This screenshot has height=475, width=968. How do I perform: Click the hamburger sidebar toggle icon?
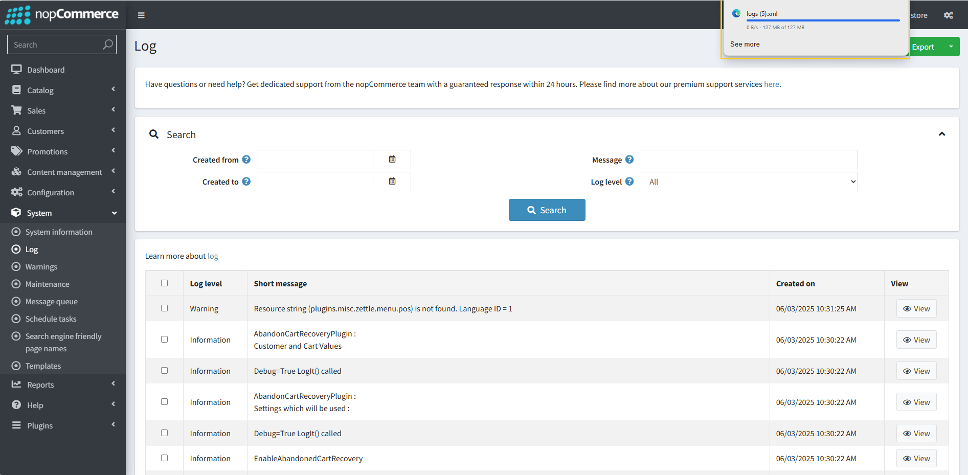pos(141,15)
